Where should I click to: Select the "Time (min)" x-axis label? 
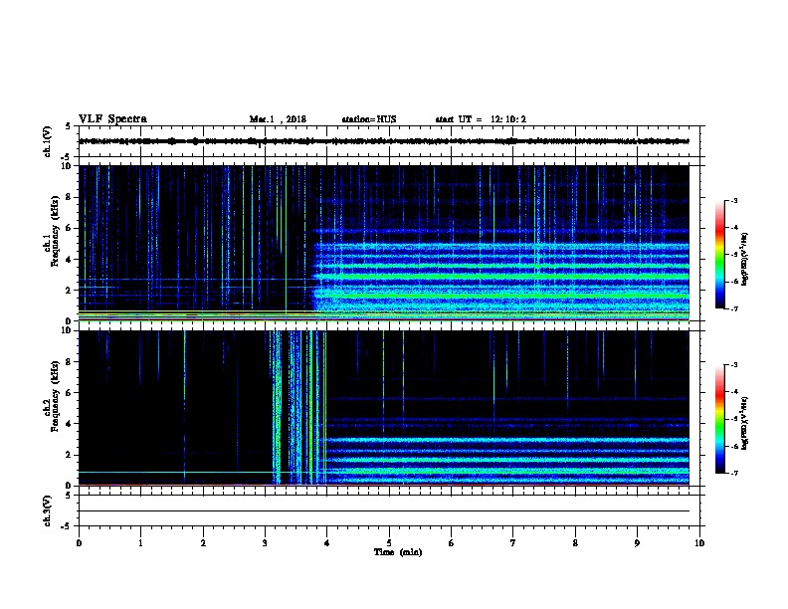398,551
